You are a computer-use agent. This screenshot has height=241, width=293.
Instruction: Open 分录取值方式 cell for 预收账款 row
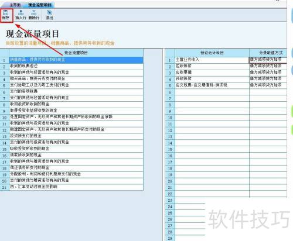coord(268,79)
